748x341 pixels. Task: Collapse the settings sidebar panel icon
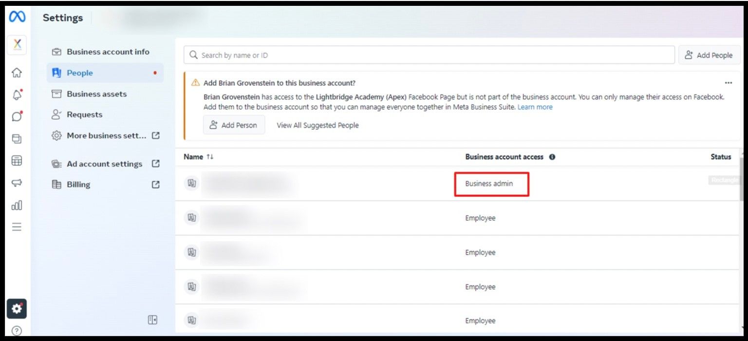[152, 320]
